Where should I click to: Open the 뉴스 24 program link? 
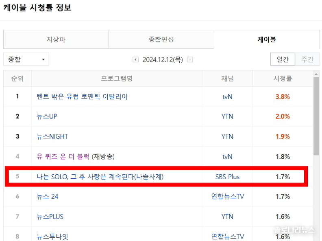48,196
